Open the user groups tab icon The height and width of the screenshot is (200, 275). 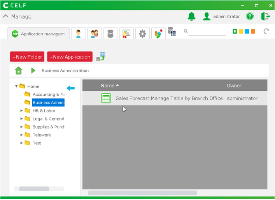(94, 33)
